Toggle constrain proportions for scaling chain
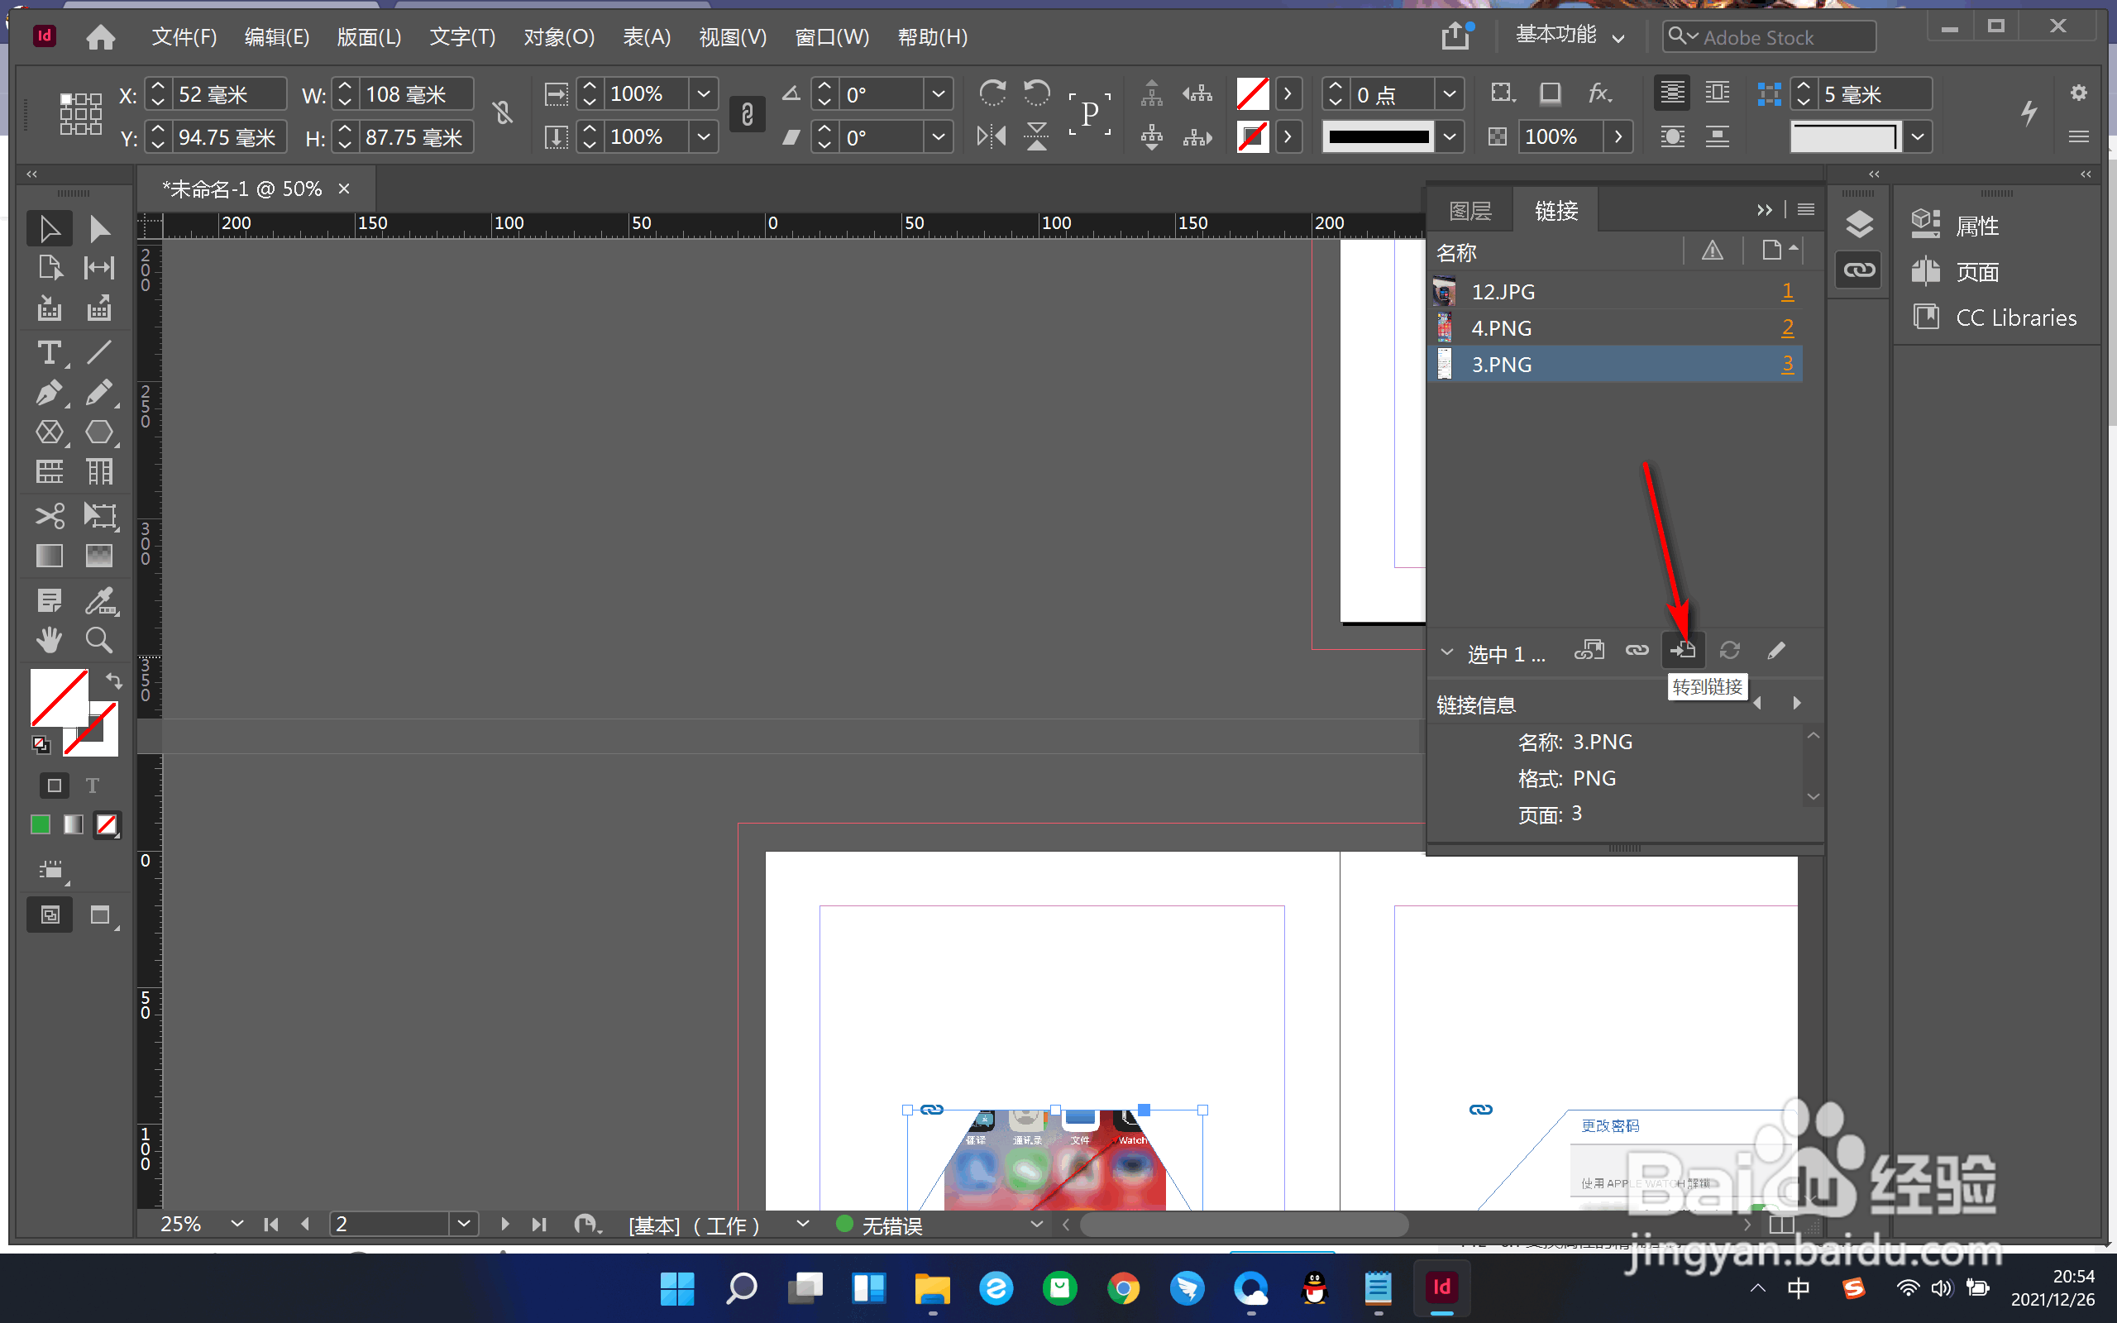Viewport: 2117px width, 1323px height. (x=747, y=114)
